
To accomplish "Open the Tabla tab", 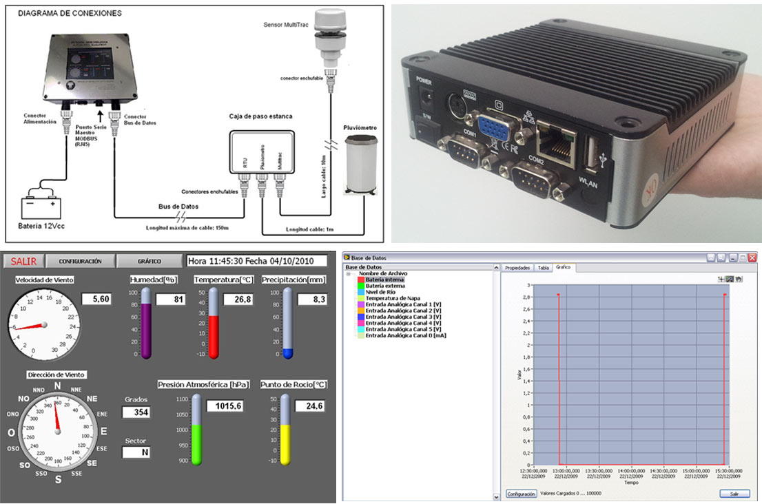I will (x=543, y=267).
